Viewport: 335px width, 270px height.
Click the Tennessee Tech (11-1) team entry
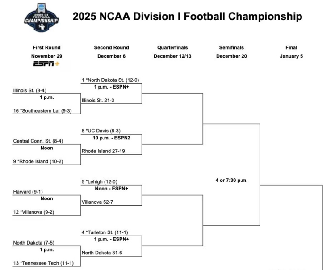43,263
